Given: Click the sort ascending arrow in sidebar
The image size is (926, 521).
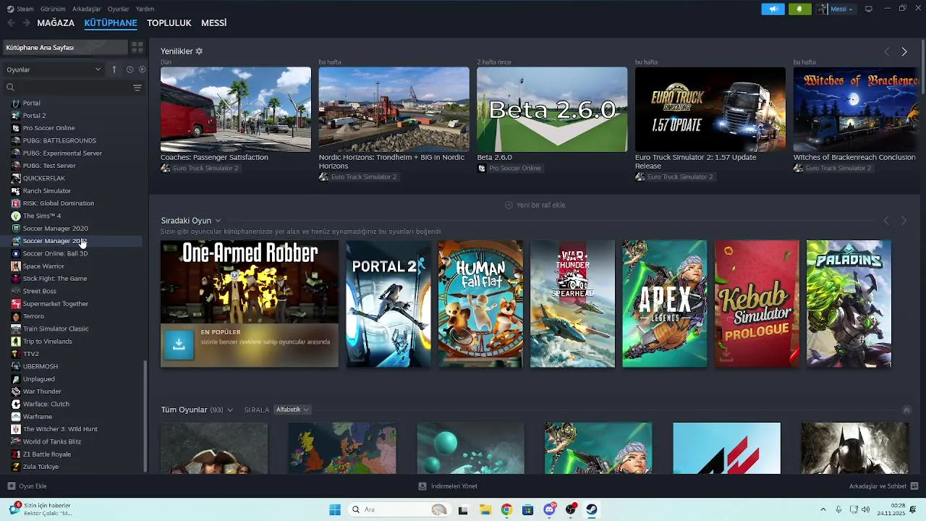Looking at the screenshot, I should click(114, 69).
